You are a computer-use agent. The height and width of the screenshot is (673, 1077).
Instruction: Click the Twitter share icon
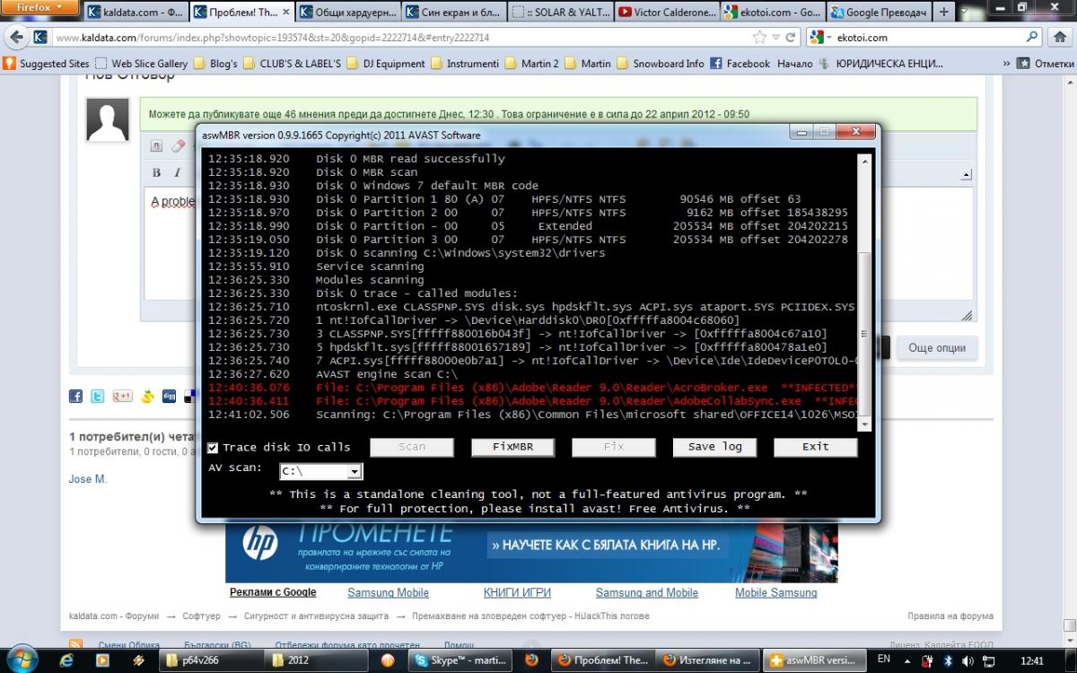[97, 396]
